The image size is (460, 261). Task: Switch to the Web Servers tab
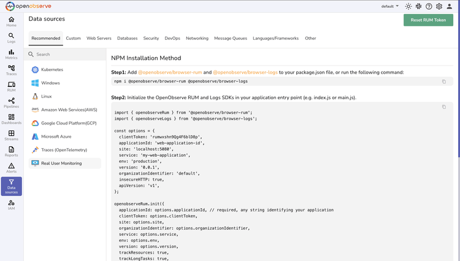pyautogui.click(x=99, y=39)
